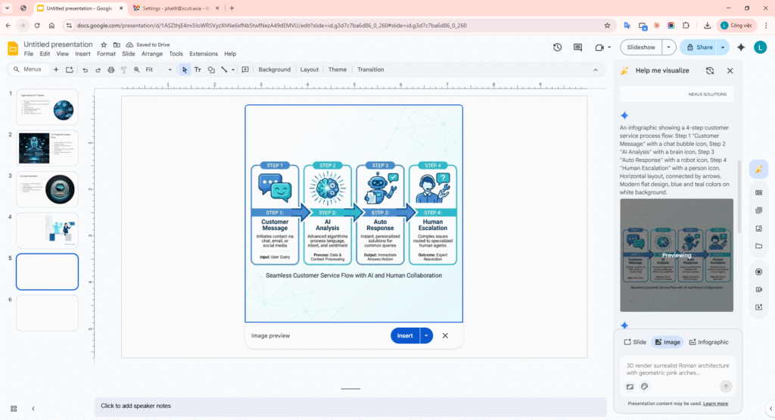Open the Gemini sparkle icon
The image size is (775, 420).
coord(741,47)
